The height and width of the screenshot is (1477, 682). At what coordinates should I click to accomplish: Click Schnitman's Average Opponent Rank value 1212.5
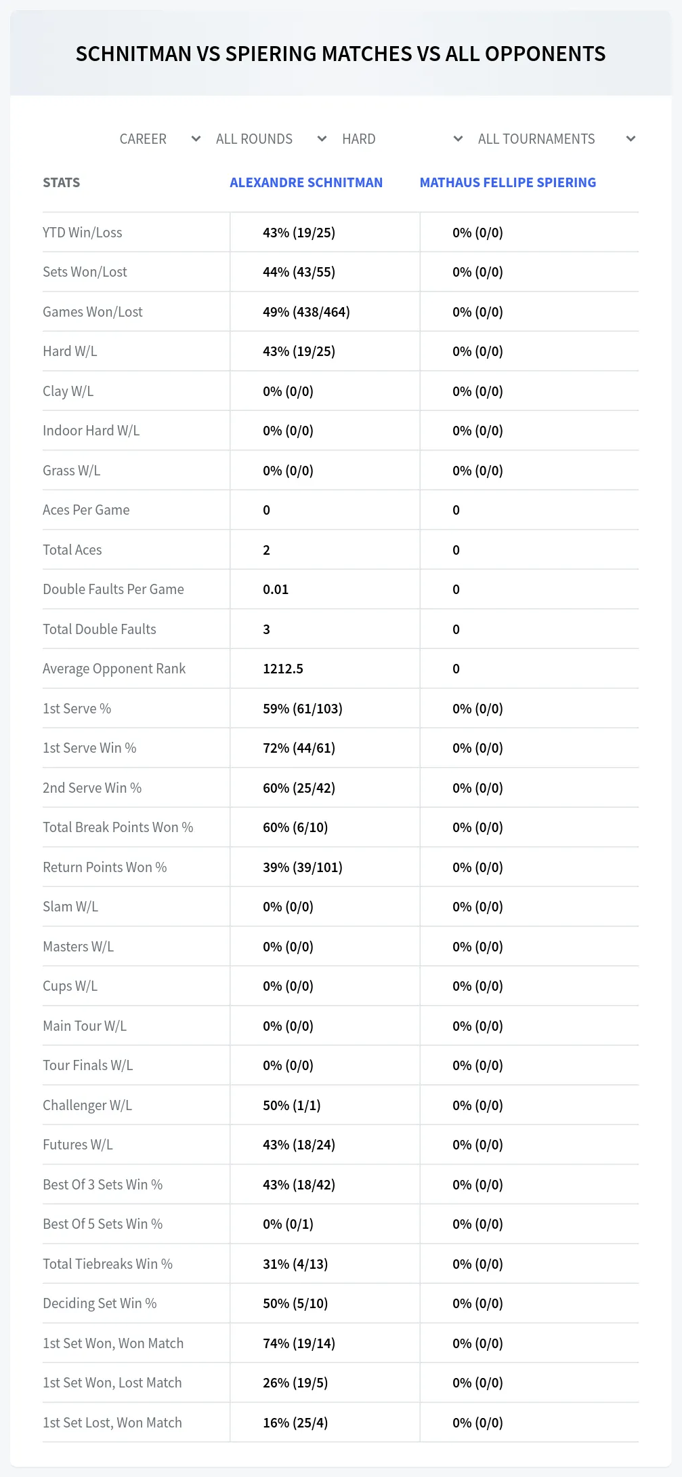coord(283,669)
